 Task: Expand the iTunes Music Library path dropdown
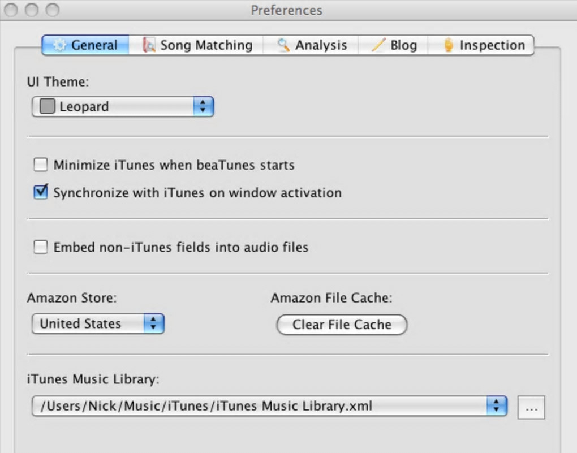269,405
